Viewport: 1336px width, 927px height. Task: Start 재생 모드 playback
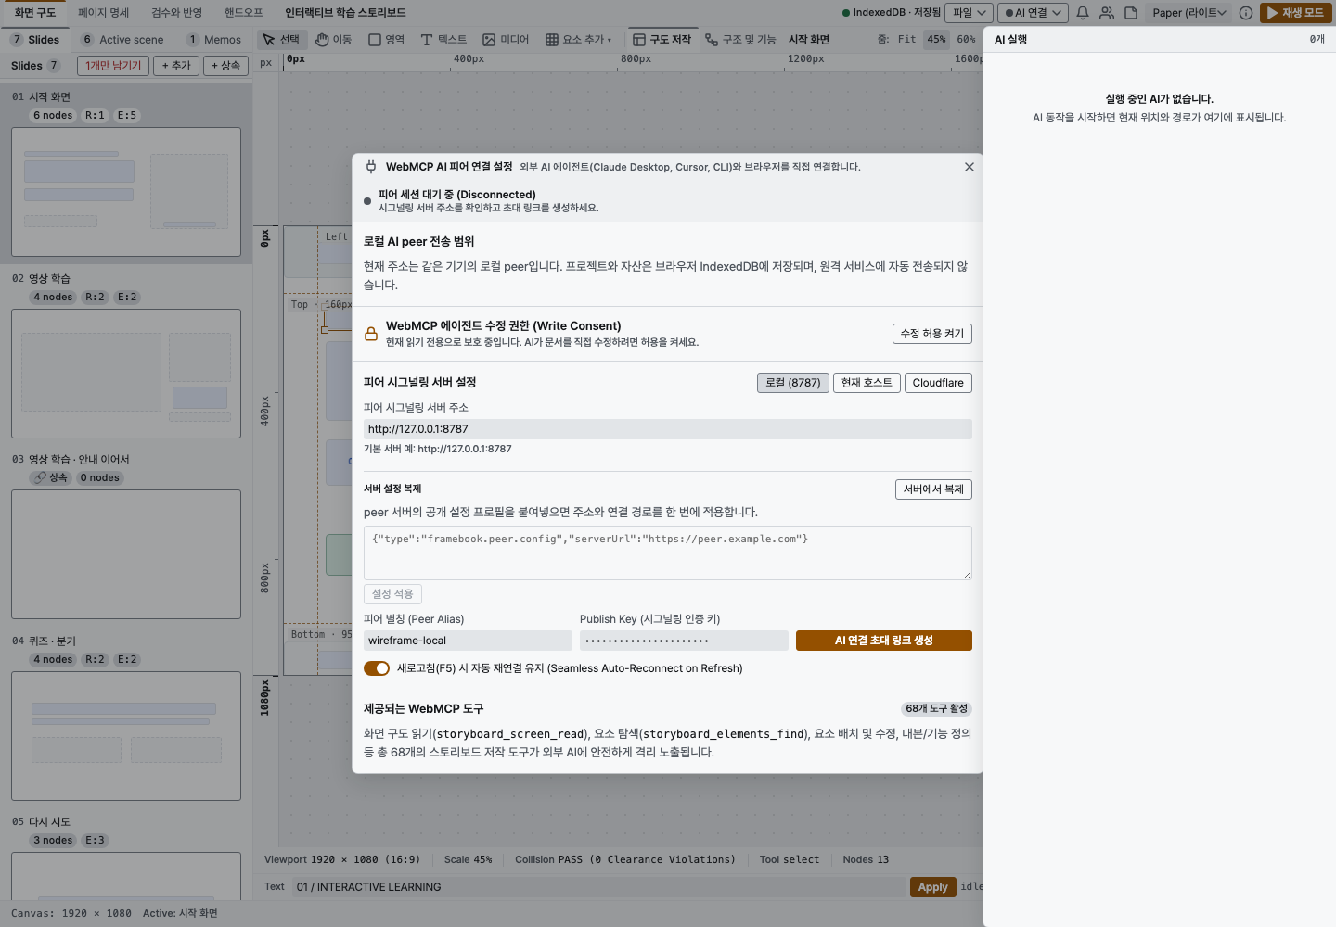pyautogui.click(x=1296, y=13)
